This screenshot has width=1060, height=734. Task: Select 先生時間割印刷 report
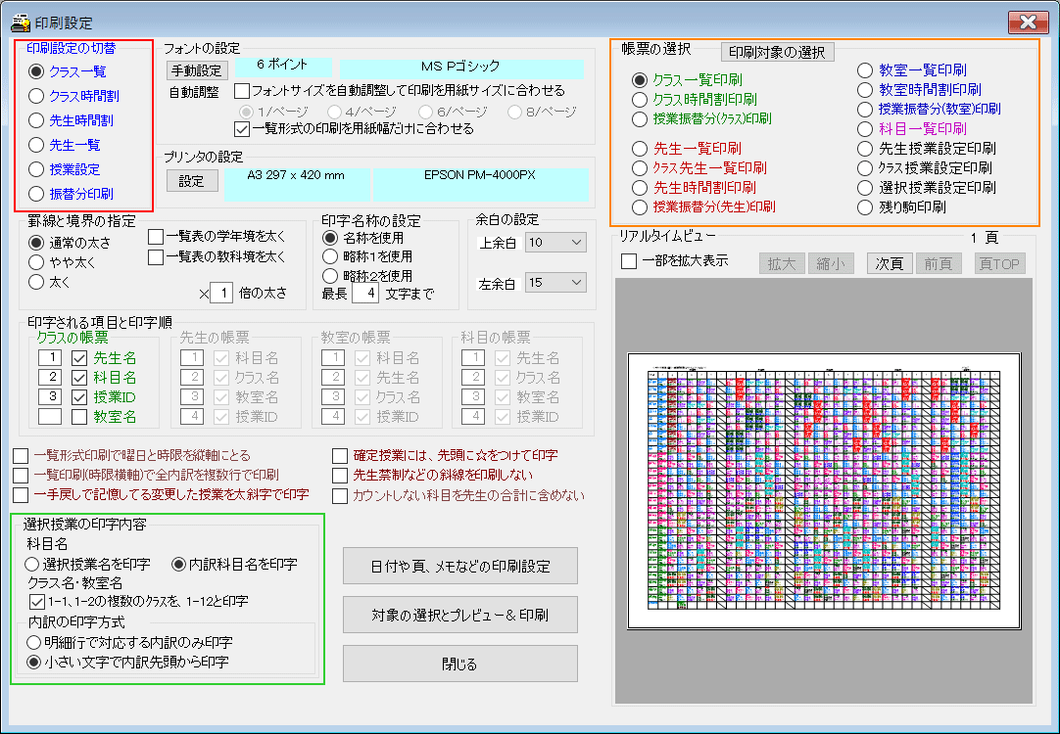(x=640, y=188)
